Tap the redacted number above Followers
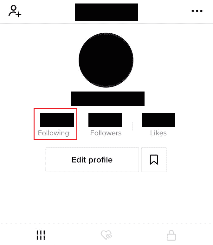 point(105,120)
